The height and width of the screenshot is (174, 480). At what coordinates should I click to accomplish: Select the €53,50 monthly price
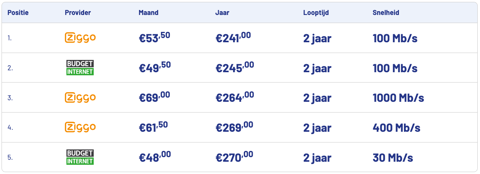[x=154, y=38]
